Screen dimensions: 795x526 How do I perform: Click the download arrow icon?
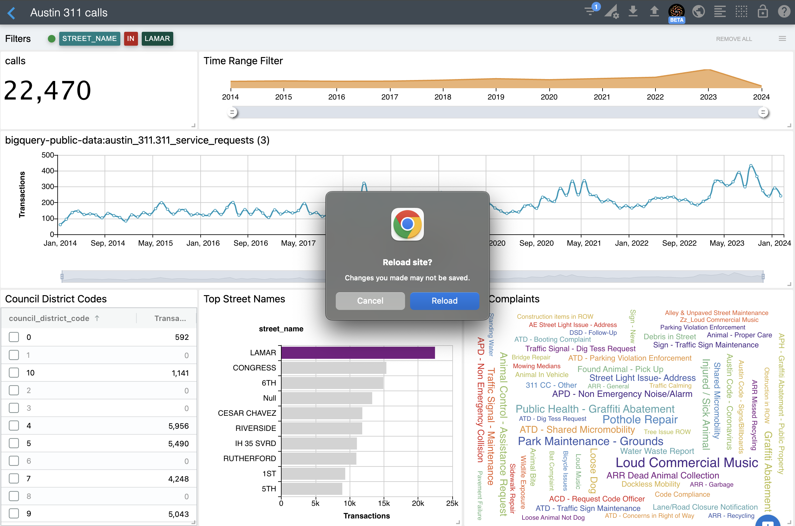(633, 11)
